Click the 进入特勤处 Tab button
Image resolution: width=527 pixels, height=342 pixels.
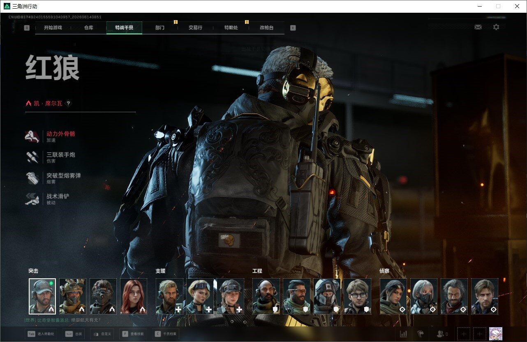[x=41, y=334]
